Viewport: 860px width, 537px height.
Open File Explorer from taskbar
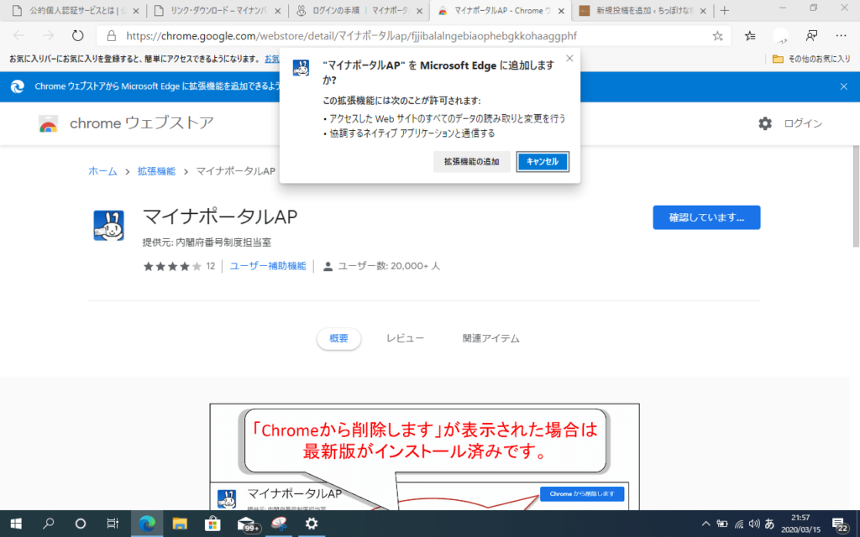tap(180, 524)
